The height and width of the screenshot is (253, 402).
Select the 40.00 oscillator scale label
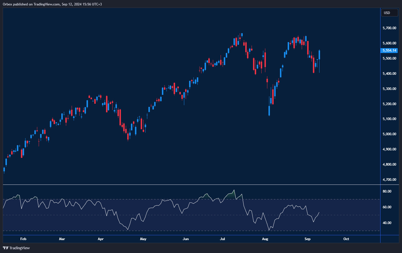[x=387, y=223]
